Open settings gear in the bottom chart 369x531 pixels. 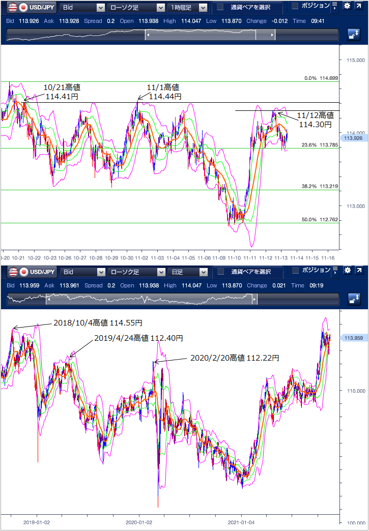347,272
